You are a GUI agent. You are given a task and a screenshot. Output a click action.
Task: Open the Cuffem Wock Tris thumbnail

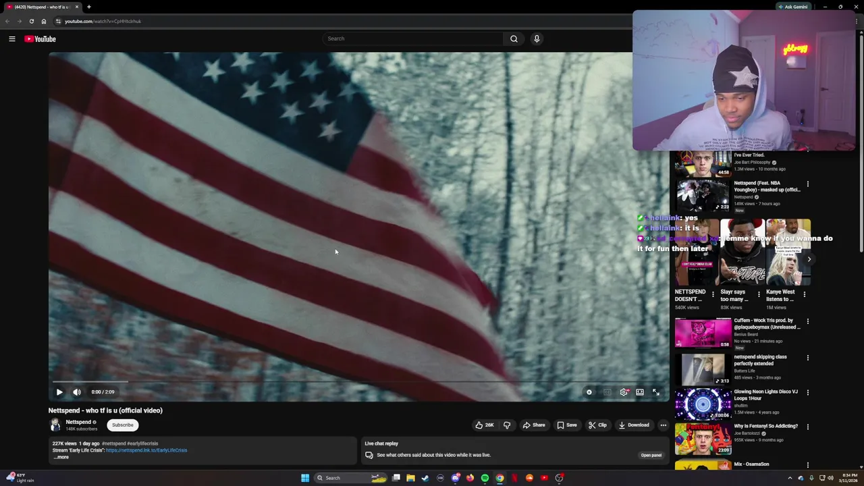pos(703,333)
